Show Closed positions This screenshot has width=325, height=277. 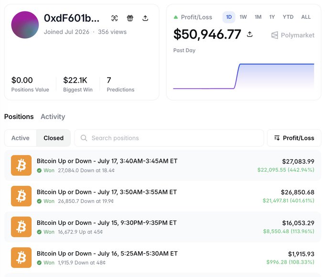54,138
